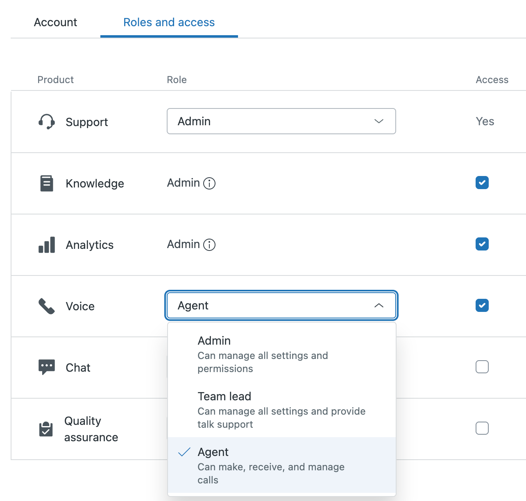The height and width of the screenshot is (501, 526).
Task: Enable Quality assurance access checkbox
Action: click(x=482, y=428)
